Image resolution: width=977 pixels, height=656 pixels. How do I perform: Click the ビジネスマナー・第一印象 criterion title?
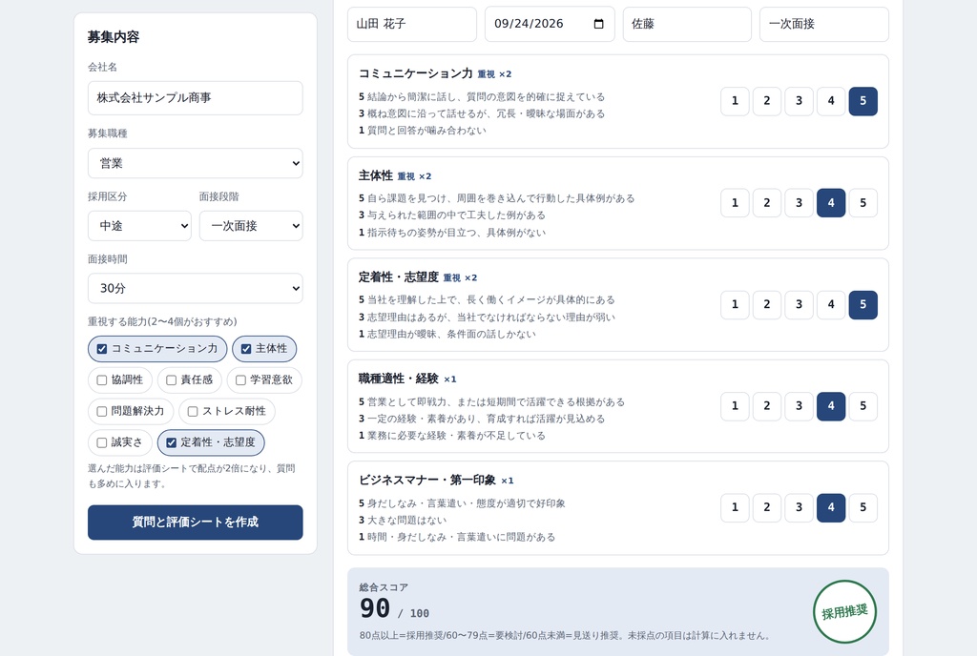[427, 480]
